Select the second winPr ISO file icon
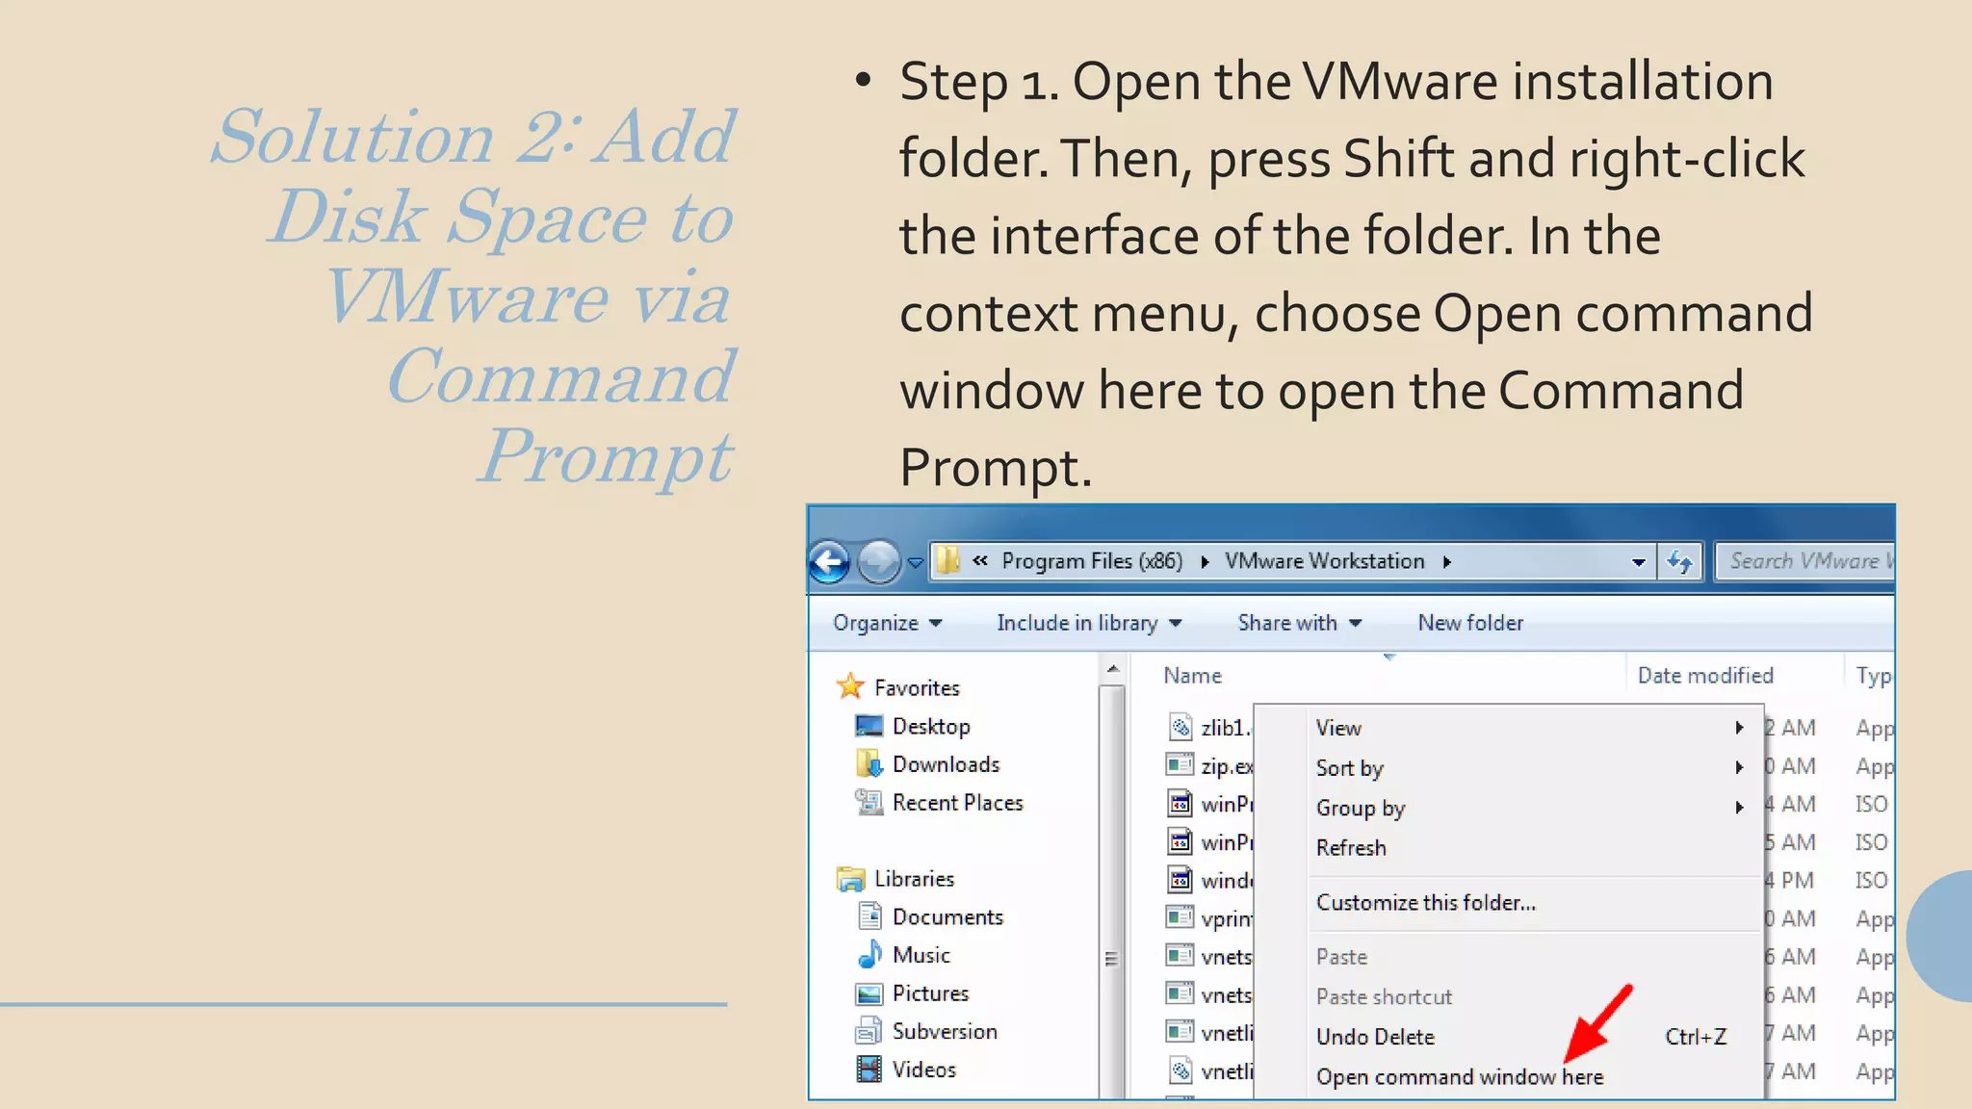The height and width of the screenshot is (1109, 1972). tap(1181, 841)
